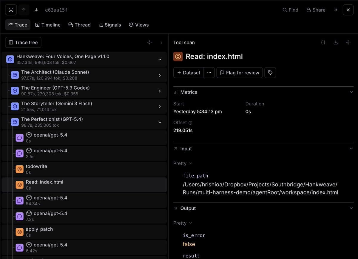Screen dimensions: 358x259
Task: Go to next trace with down arrow
Action: click(x=36, y=10)
